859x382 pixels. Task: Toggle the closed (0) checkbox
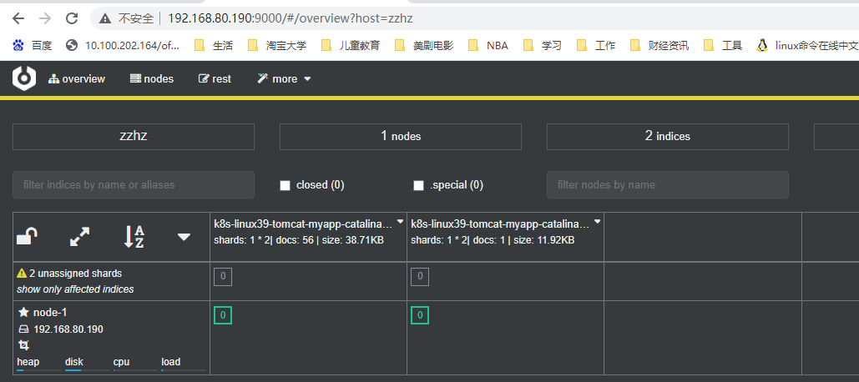coord(285,185)
